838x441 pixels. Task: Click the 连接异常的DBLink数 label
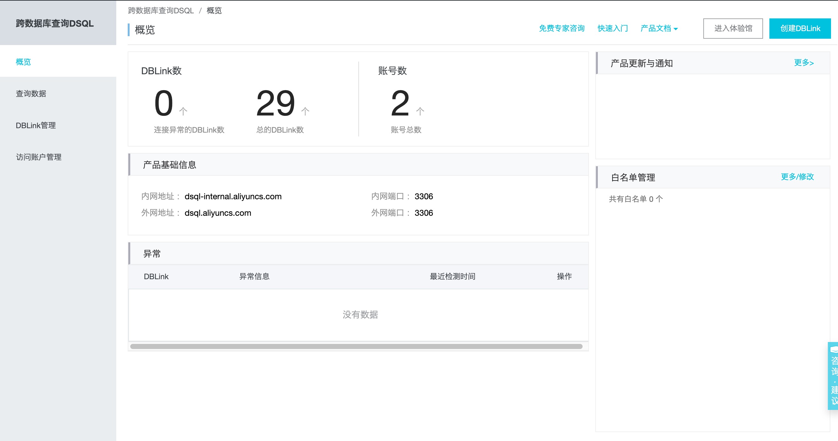[x=189, y=130]
